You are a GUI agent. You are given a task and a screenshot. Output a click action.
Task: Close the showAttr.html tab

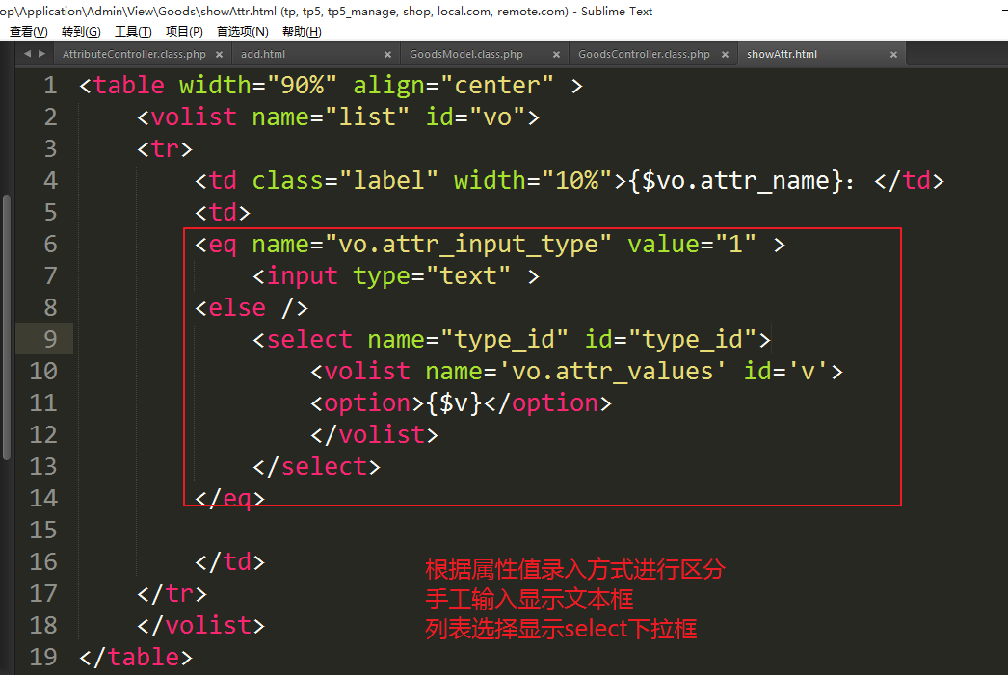coord(894,55)
